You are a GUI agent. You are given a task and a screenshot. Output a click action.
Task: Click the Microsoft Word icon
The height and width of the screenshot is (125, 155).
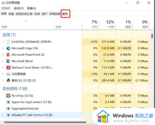[x=8, y=61]
